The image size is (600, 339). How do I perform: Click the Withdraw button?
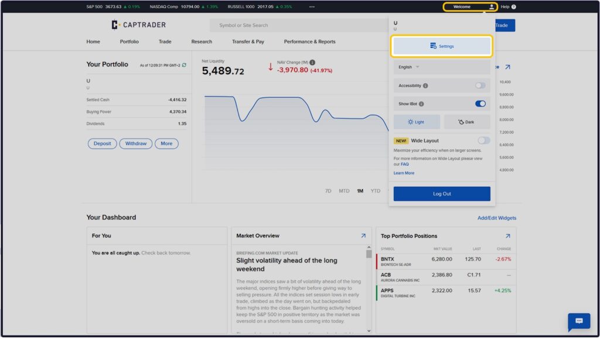click(x=136, y=143)
